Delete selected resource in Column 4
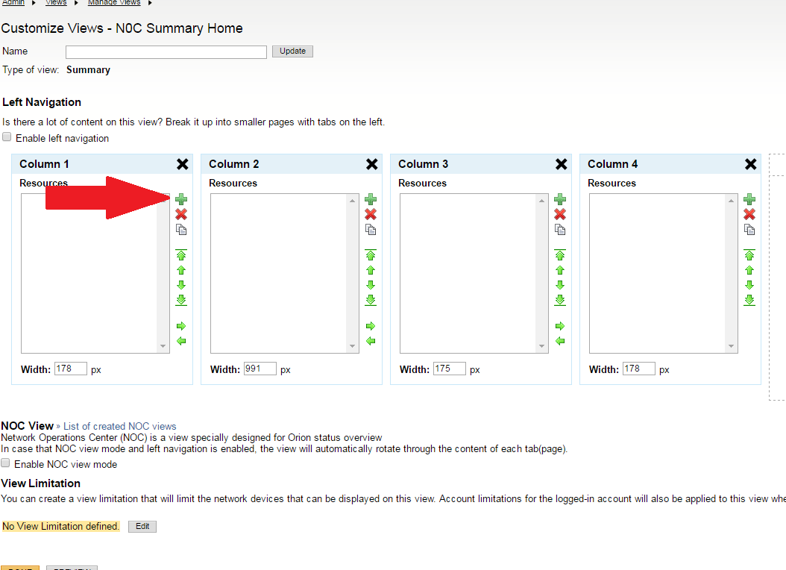 coord(749,214)
